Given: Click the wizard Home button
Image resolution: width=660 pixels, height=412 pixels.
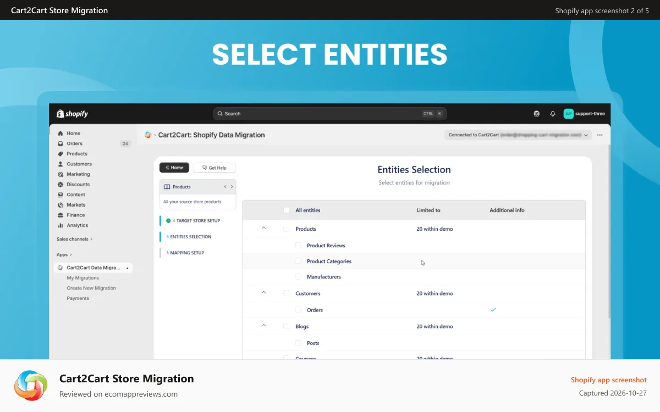Looking at the screenshot, I should (x=174, y=168).
